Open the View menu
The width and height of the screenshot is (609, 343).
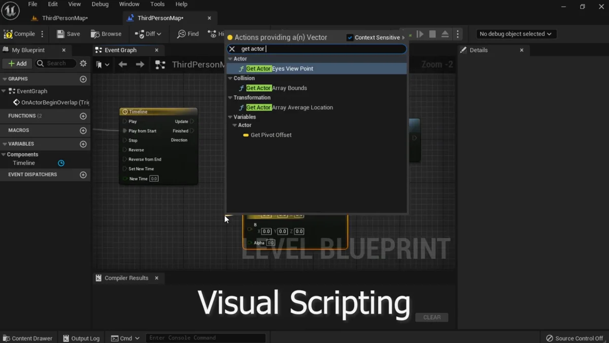pyautogui.click(x=75, y=4)
